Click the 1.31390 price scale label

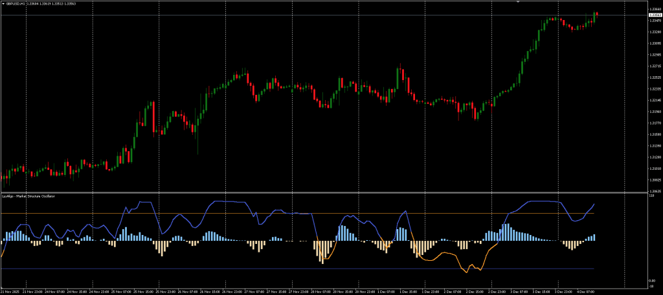655,146
